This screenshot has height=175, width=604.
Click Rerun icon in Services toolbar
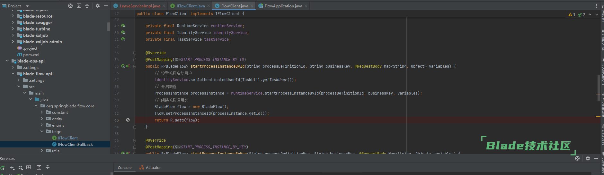3,168
